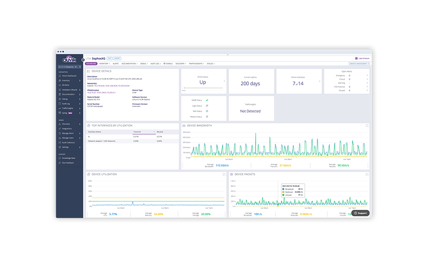Open Home Dashboard from the sidebar
The image size is (428, 267).
point(68,76)
